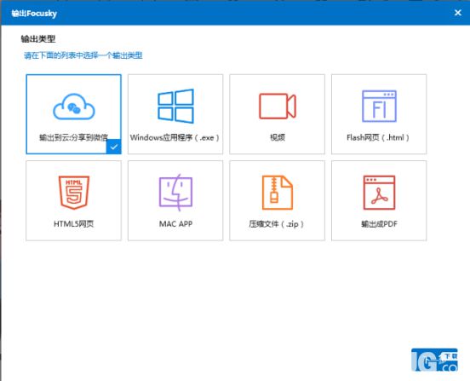Pick the red video camera icon
This screenshot has width=470, height=381.
pos(278,106)
